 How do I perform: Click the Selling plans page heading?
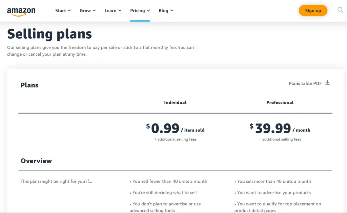[x=49, y=34]
